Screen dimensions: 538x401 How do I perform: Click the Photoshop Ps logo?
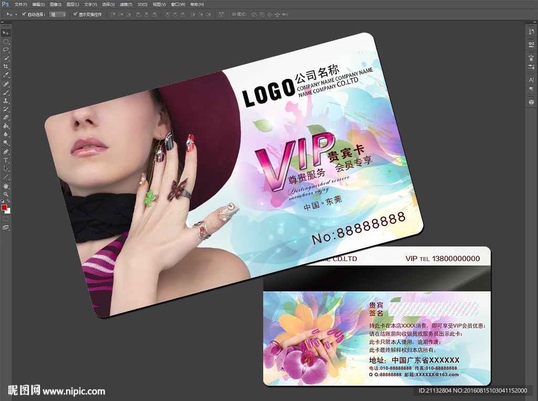point(5,4)
